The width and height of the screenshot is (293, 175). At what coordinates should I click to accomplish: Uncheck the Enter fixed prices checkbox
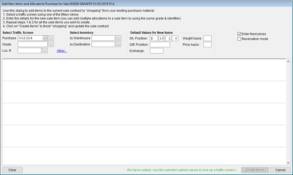(x=239, y=34)
